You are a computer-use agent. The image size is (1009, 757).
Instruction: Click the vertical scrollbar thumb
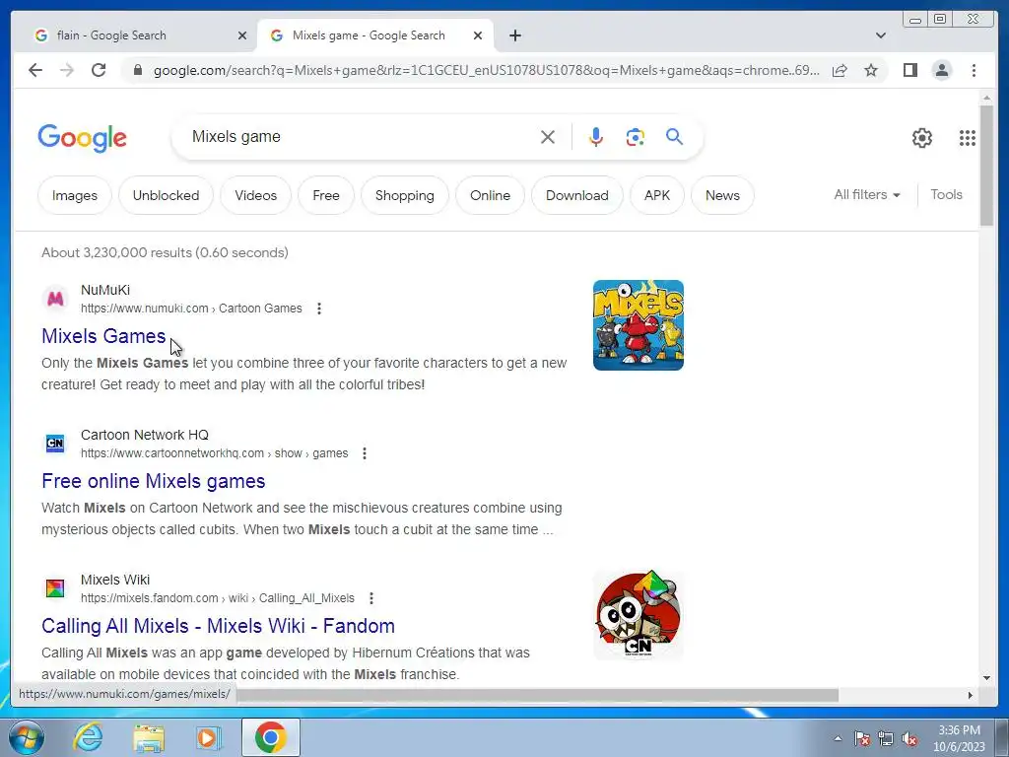(x=986, y=166)
